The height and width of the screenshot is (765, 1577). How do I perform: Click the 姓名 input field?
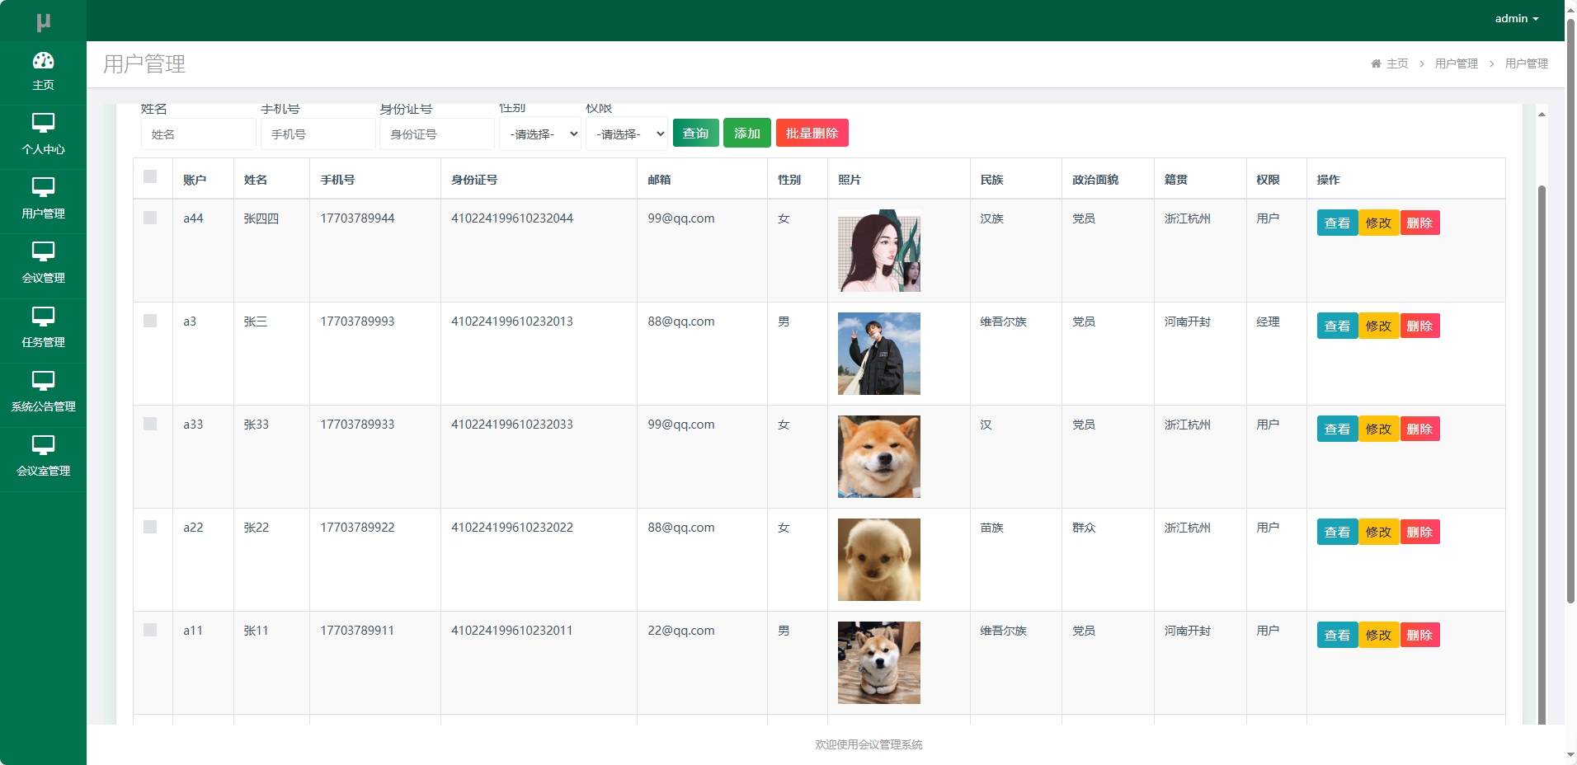click(198, 134)
